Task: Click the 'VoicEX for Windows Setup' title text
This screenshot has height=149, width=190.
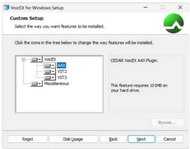Action: pos(37,8)
